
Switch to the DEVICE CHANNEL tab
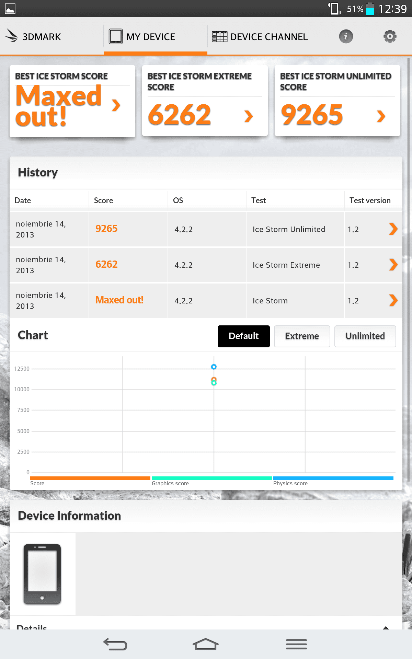[260, 36]
